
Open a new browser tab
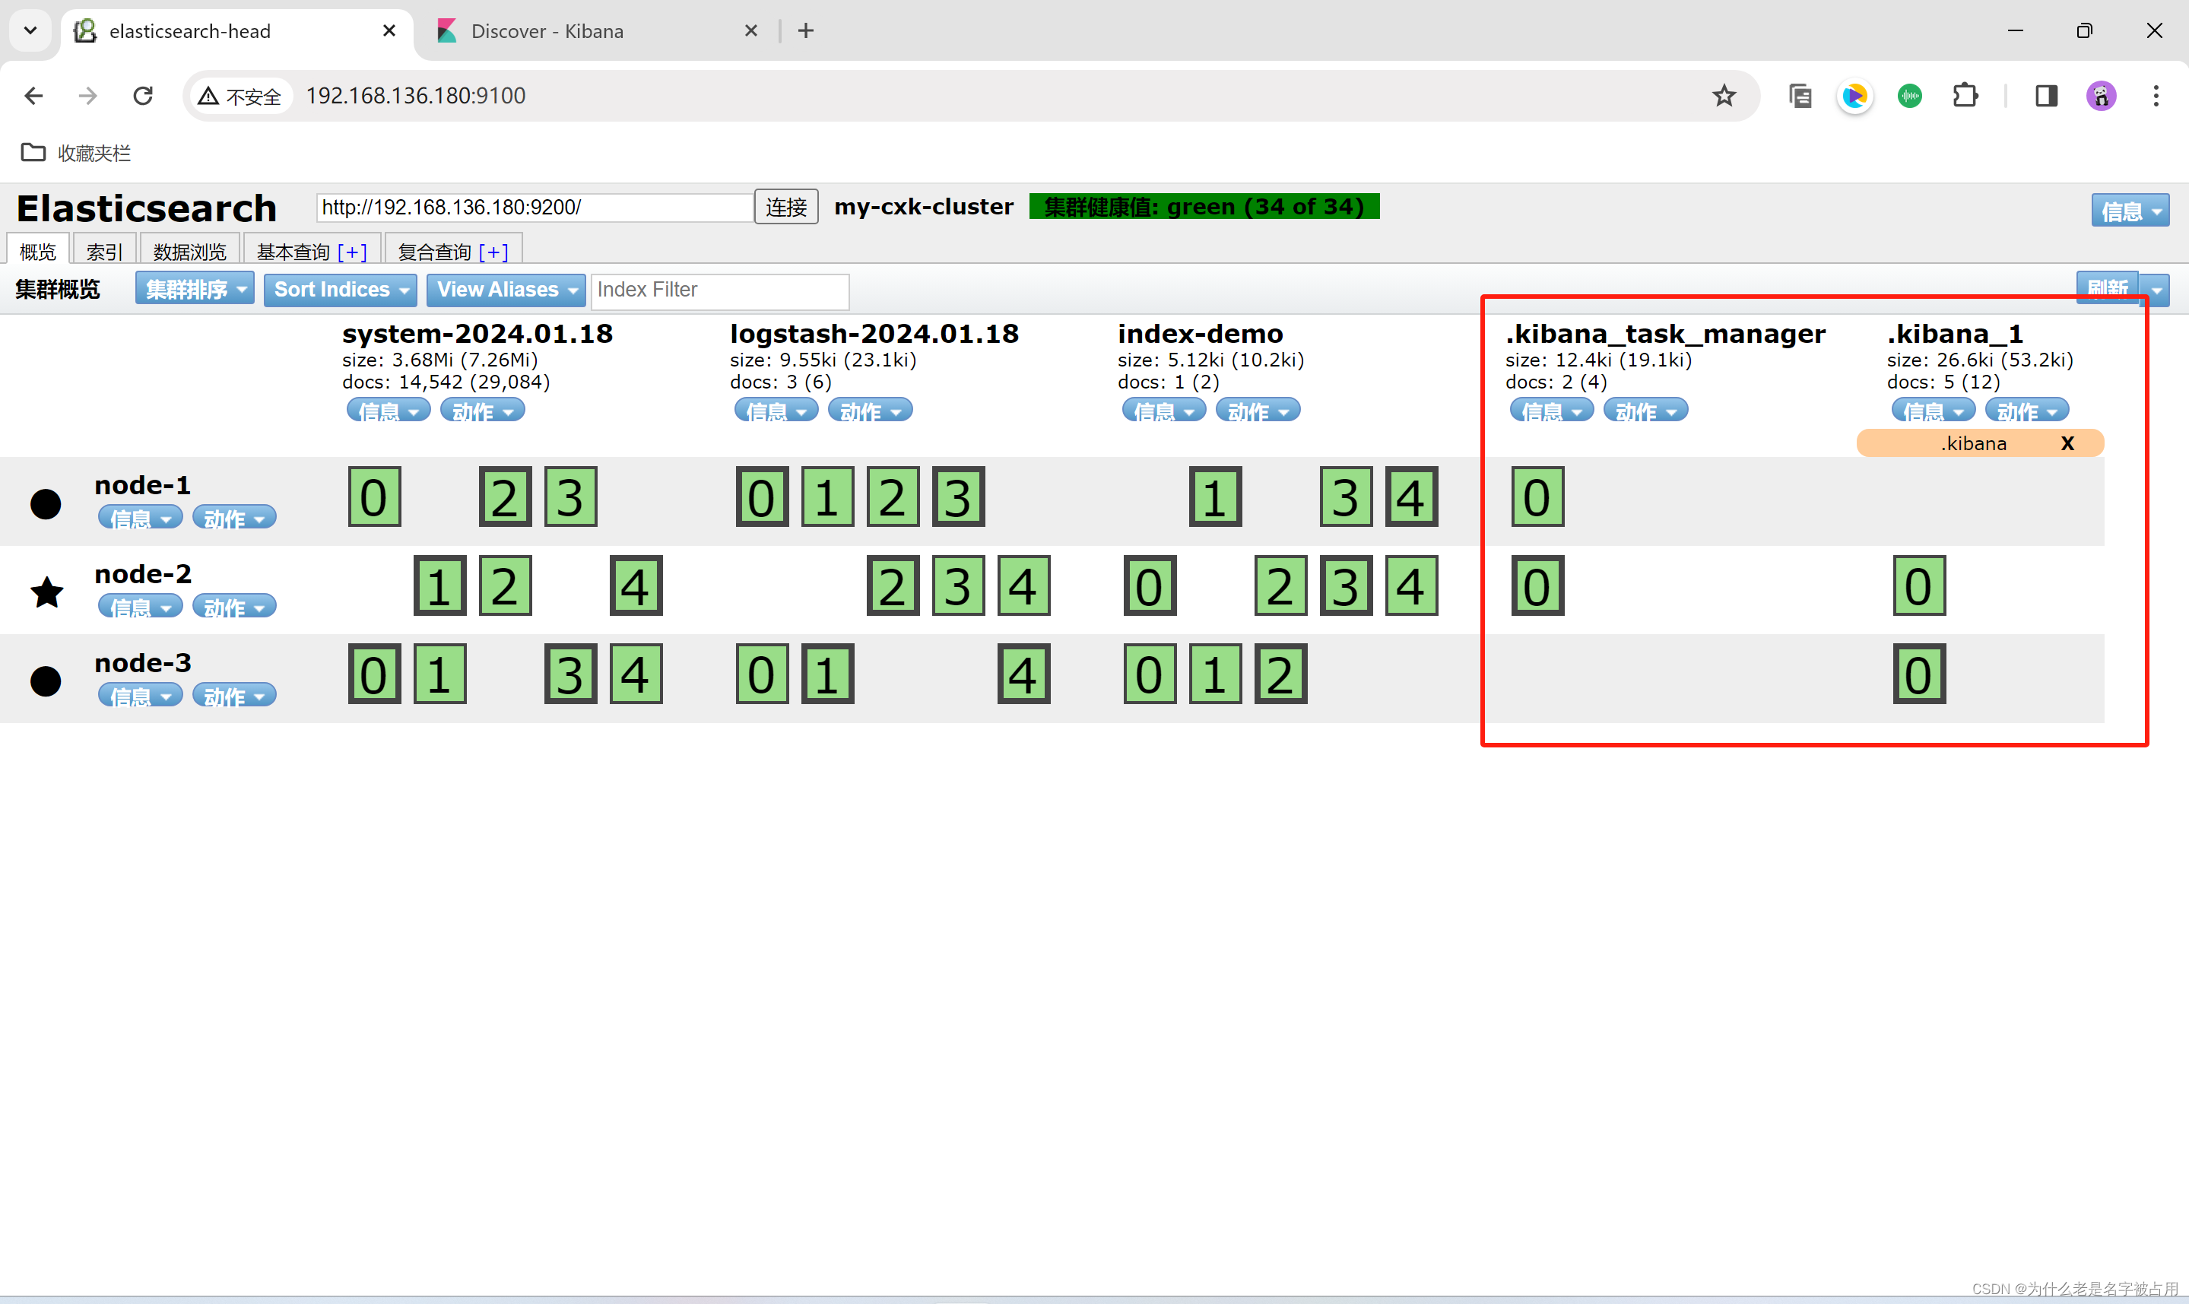805,30
